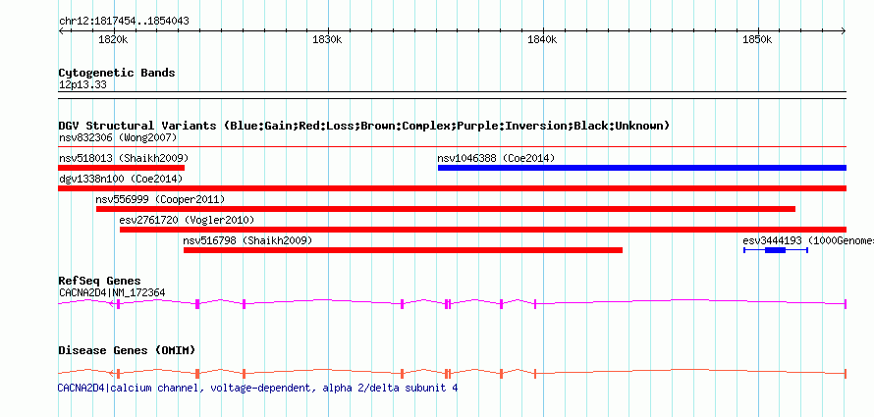874x417 pixels.
Task: Click the 1840k ruler tick label
Action: click(542, 40)
